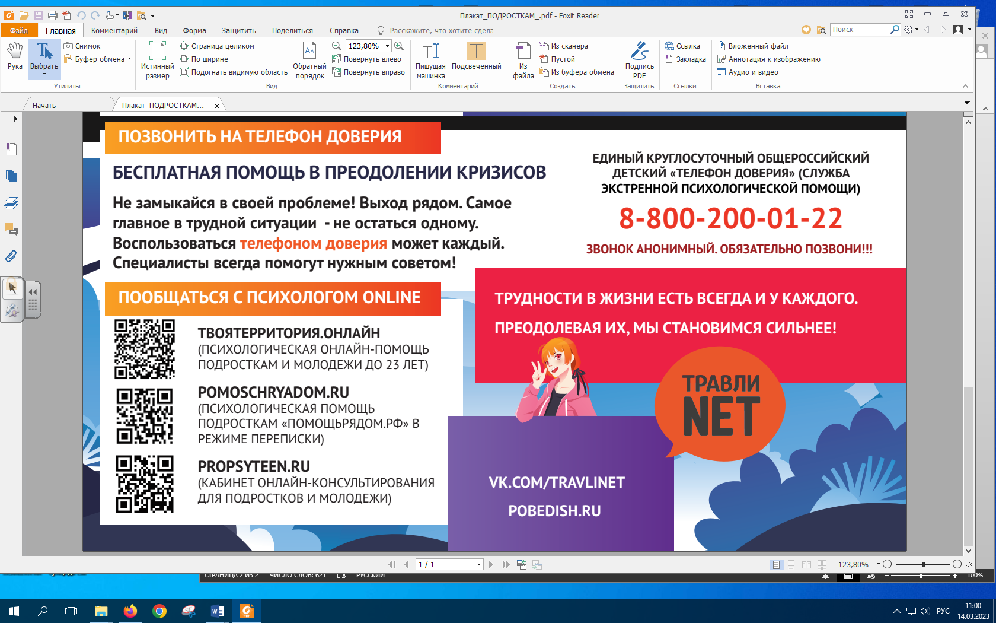
Task: Insert a Ссылка link
Action: click(x=682, y=46)
